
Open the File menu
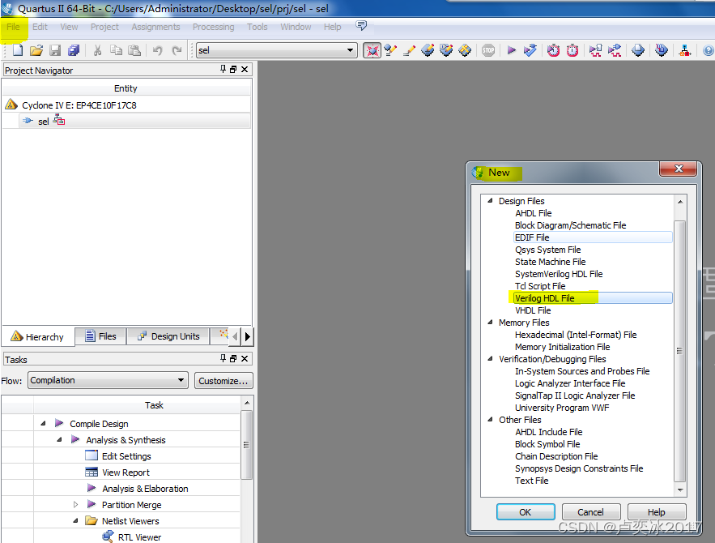[13, 27]
